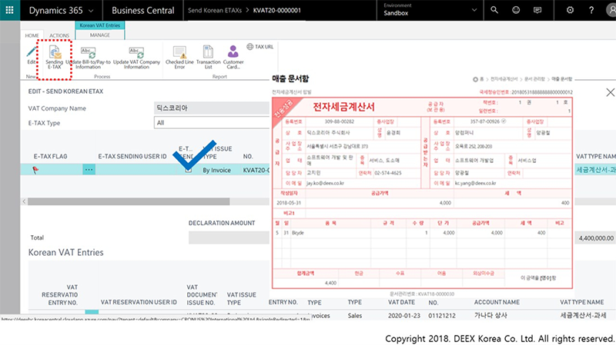Select the 'By Invoice' cell
This screenshot has height=345, width=616.
tap(216, 170)
